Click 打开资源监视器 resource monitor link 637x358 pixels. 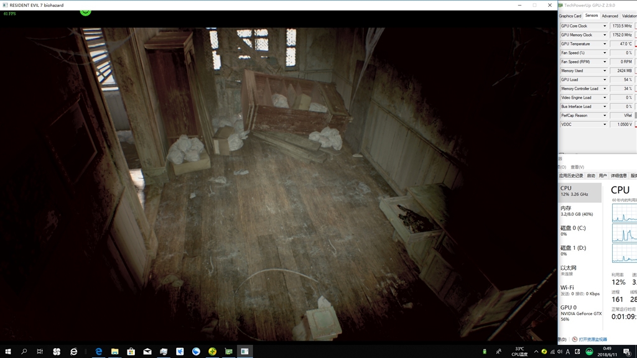[593, 339]
